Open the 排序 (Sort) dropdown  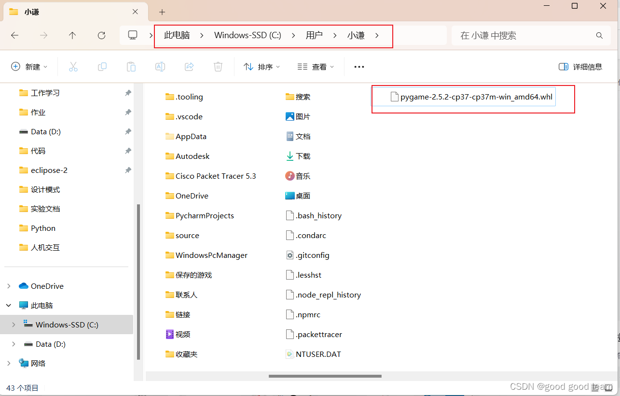tap(262, 67)
